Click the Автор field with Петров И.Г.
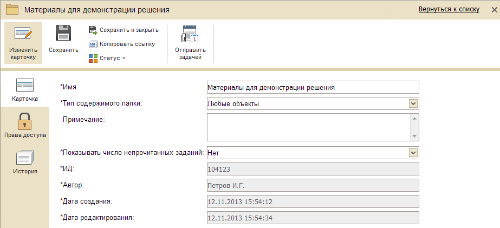Viewport: 500px width, 228px height. click(313, 185)
